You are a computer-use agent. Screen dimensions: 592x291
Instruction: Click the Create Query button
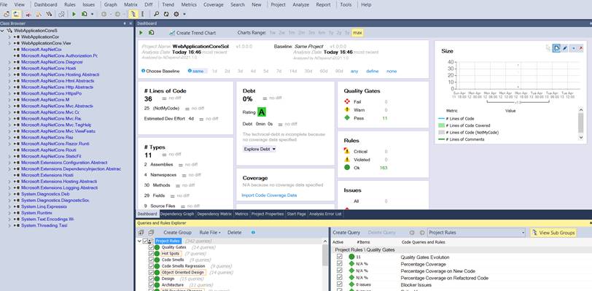pyautogui.click(x=346, y=233)
